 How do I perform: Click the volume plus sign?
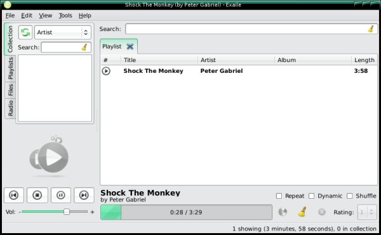coord(92,212)
